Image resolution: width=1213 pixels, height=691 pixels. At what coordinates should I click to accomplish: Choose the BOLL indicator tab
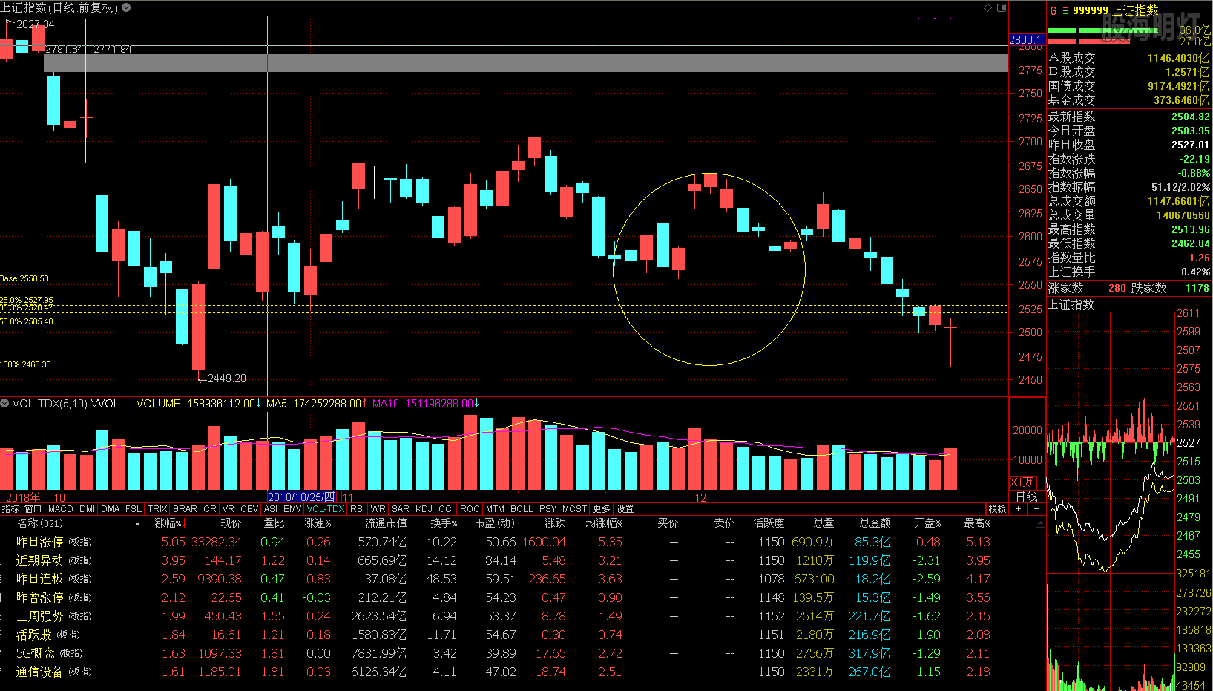click(522, 509)
